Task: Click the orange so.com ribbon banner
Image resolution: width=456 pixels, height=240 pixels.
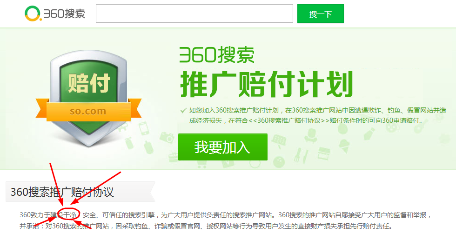Action: [x=89, y=110]
